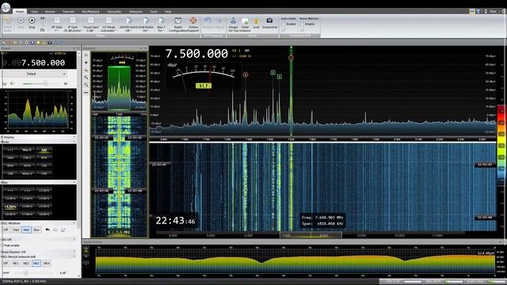Select the LSB mode button
The image size is (507, 285).
(44, 165)
